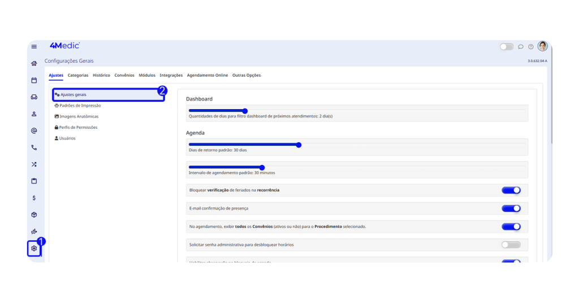Select Ajustes gerais in side list

[109, 95]
